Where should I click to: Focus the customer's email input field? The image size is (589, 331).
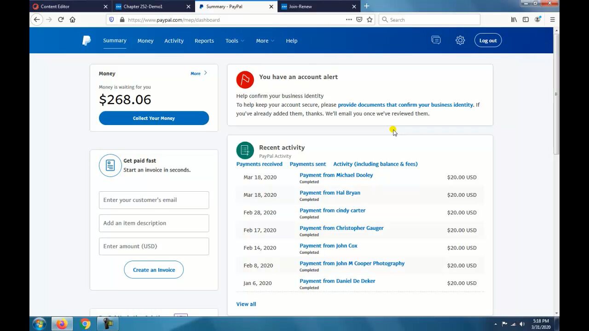[x=154, y=200]
